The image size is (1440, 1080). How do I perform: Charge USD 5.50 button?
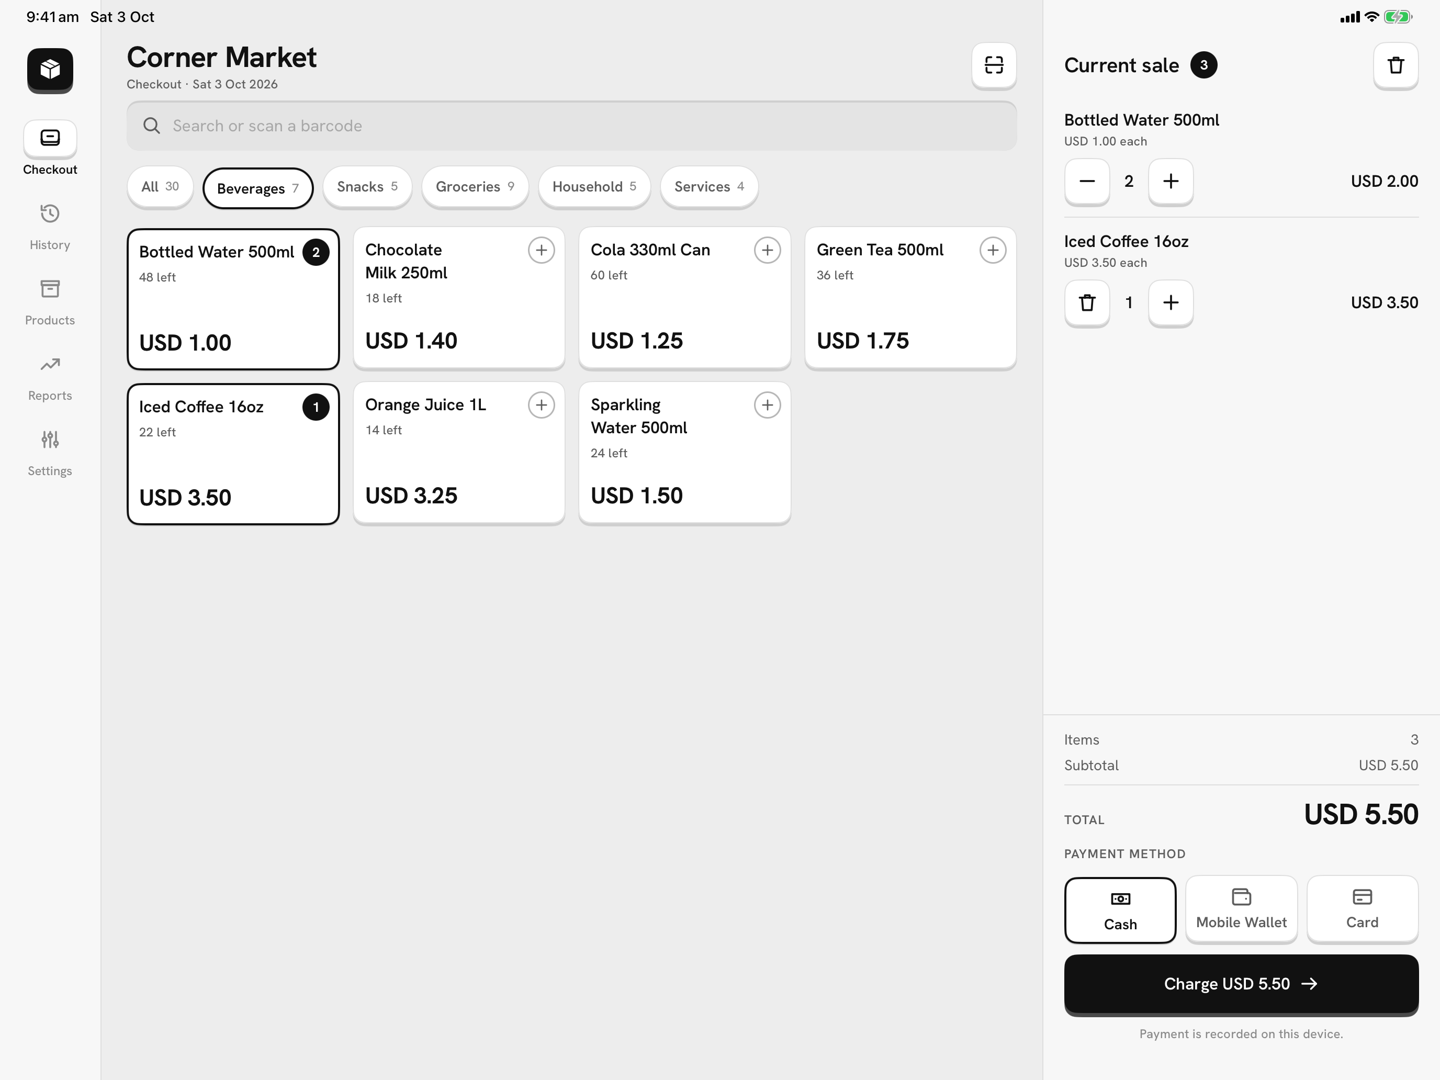pos(1241,984)
